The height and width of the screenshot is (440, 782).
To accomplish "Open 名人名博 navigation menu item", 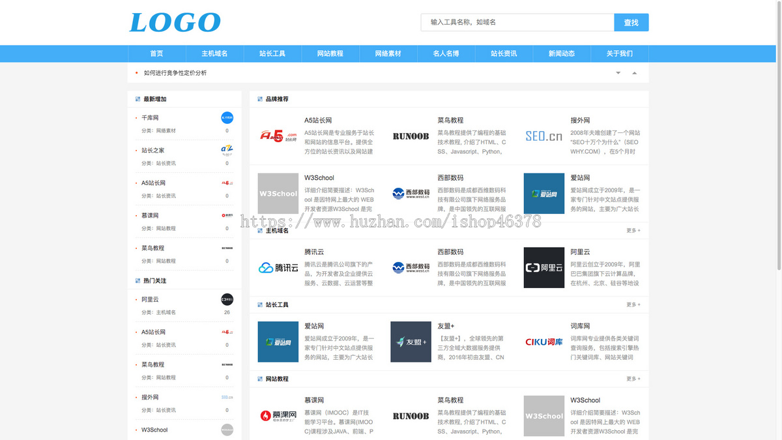I will pyautogui.click(x=446, y=53).
